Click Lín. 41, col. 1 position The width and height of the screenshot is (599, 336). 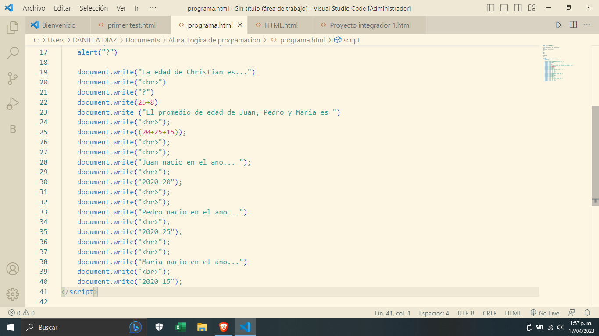pyautogui.click(x=392, y=313)
